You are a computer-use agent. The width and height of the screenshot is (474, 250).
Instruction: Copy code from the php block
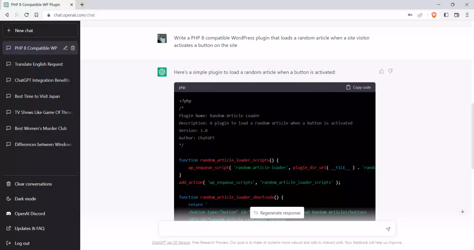pos(358,87)
